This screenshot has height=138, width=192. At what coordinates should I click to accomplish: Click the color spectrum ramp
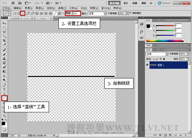(165, 41)
